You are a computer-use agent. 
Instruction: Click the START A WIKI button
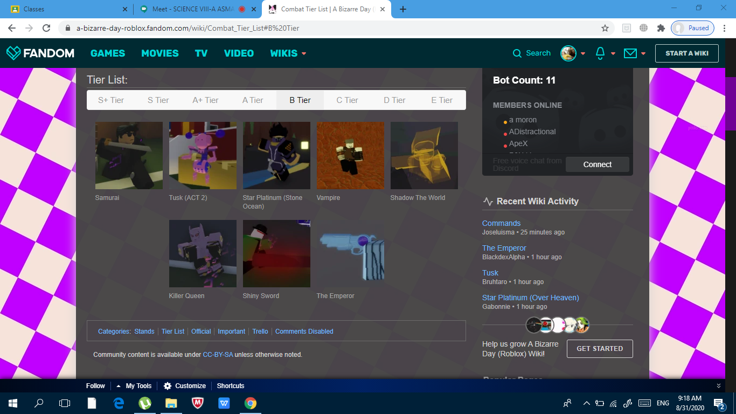pos(687,53)
